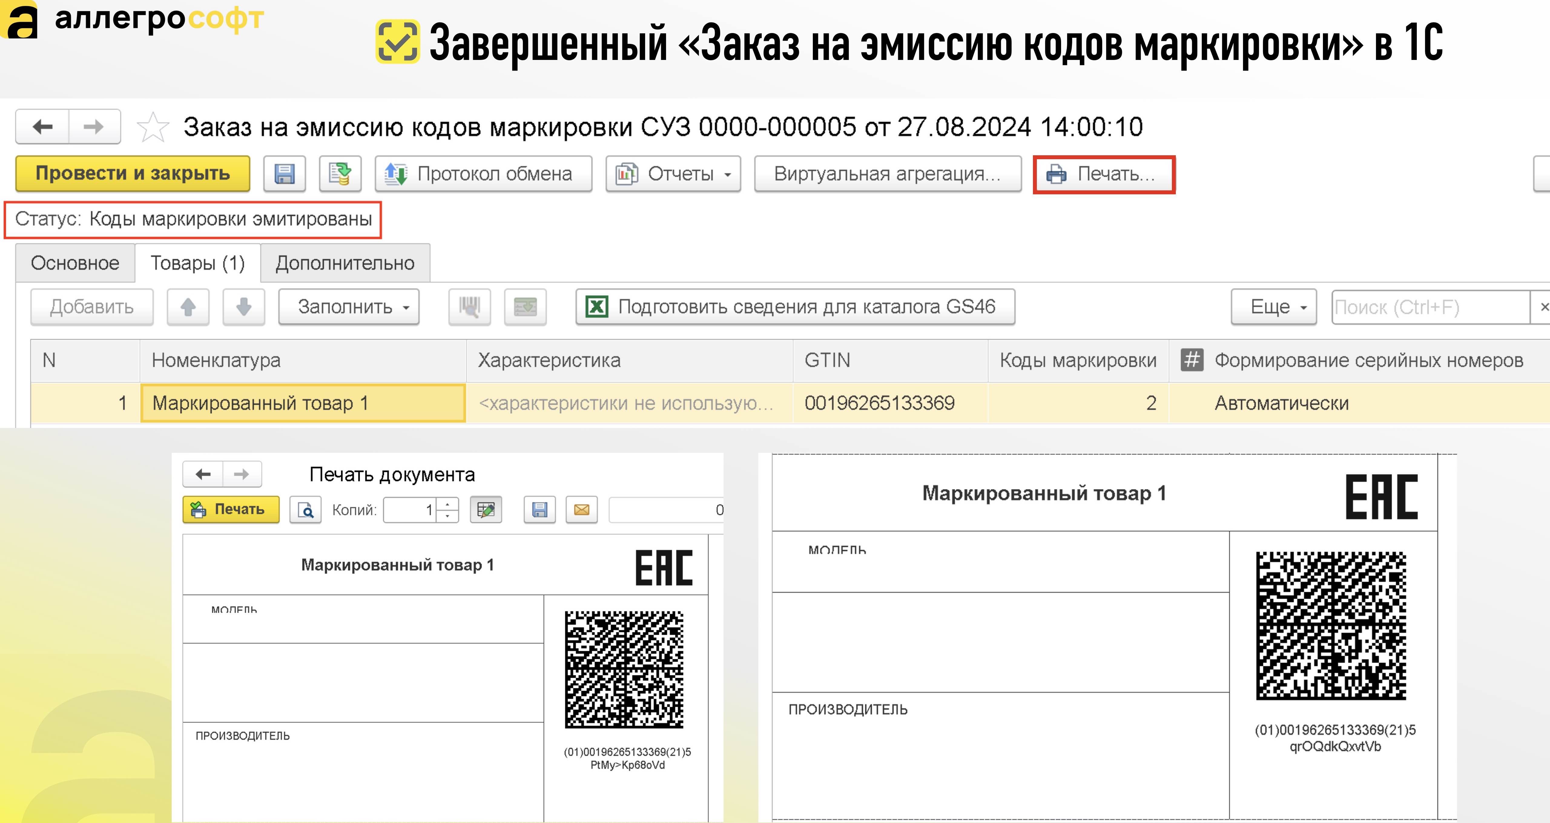Expand the Отчеты dropdown
The image size is (1550, 823).
click(673, 174)
